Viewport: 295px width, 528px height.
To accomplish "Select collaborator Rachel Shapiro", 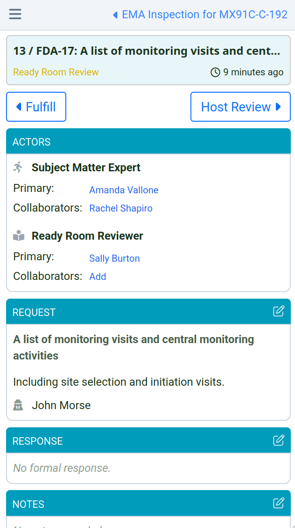I will (x=120, y=208).
